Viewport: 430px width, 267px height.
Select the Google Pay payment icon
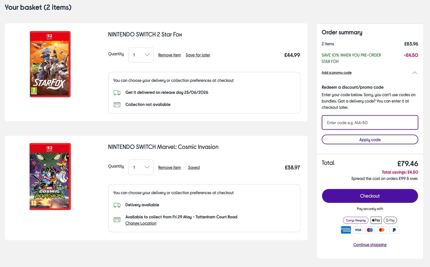390,220
